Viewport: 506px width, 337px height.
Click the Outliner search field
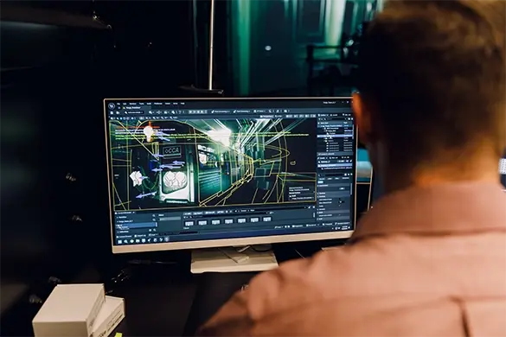tap(336, 119)
